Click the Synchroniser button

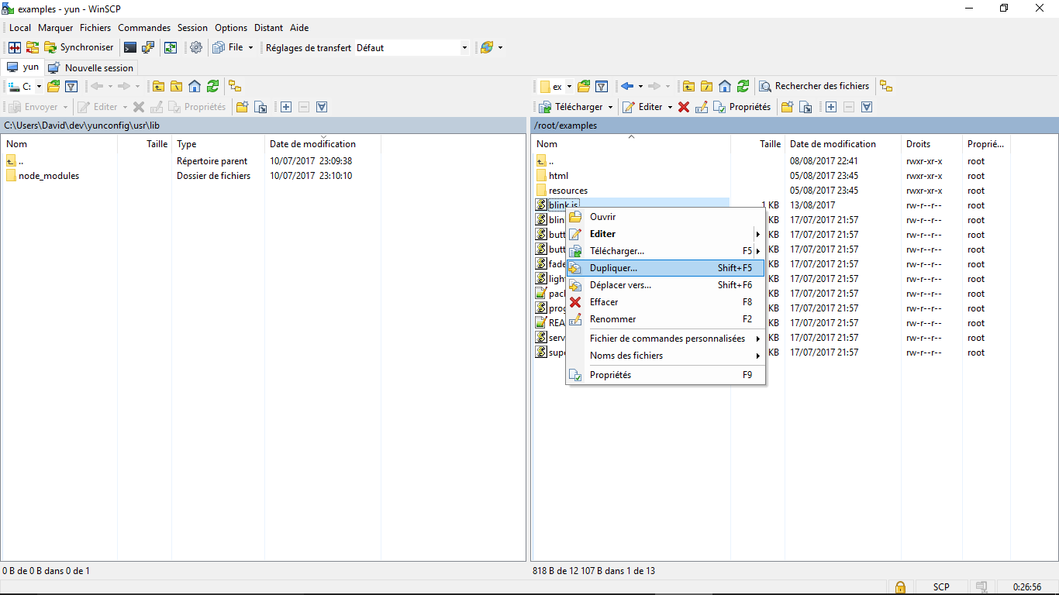tap(79, 47)
